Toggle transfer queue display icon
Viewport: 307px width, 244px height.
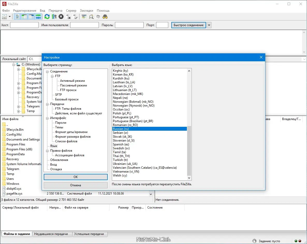[x=38, y=17]
